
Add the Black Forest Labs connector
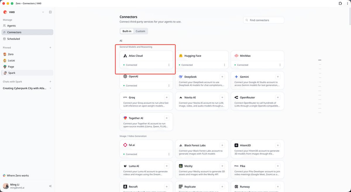pos(222,145)
